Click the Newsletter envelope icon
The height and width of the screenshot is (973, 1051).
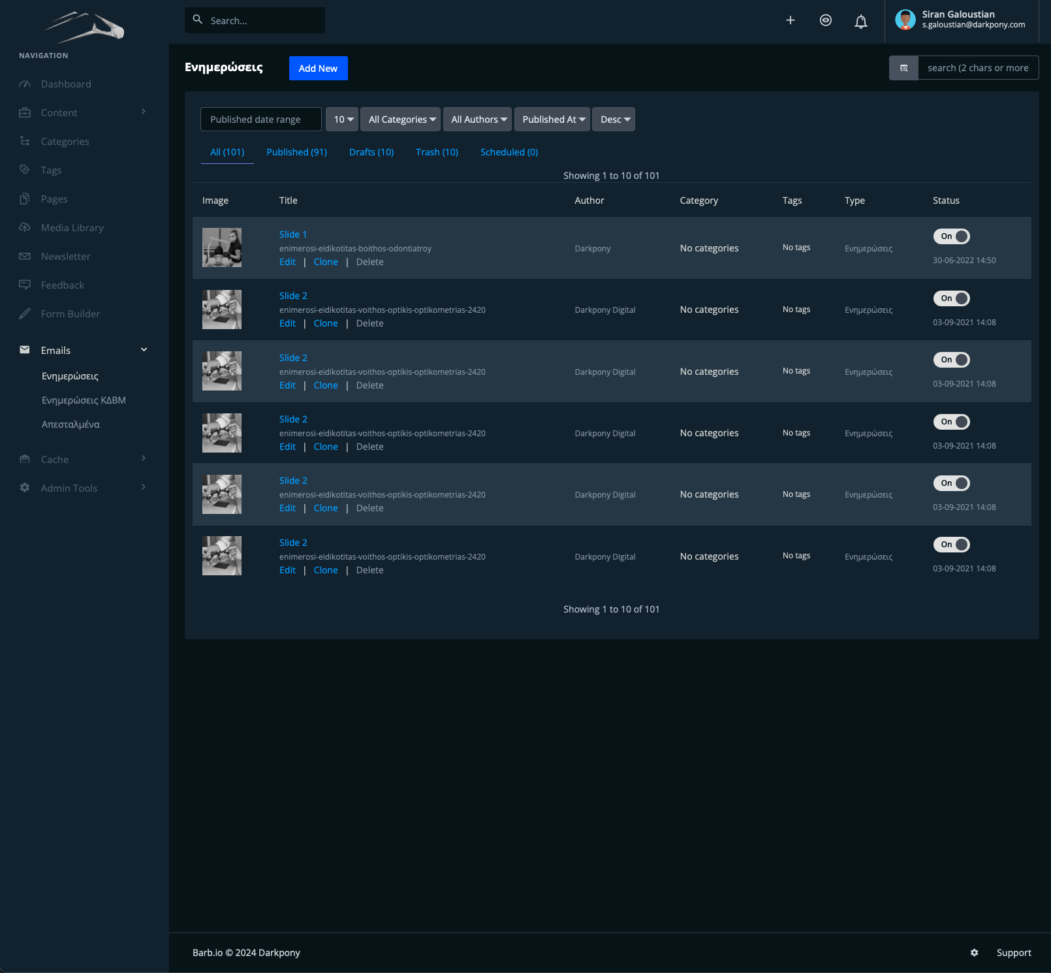(x=25, y=256)
